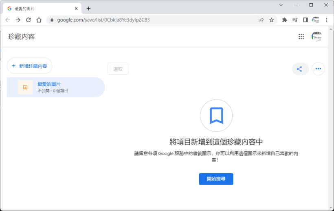
Task: Open the Chrome profile avatar in toolbar
Action: tap(316, 20)
